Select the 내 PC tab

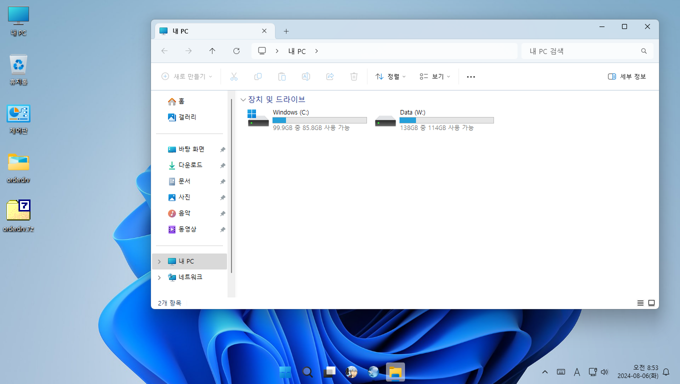[215, 31]
